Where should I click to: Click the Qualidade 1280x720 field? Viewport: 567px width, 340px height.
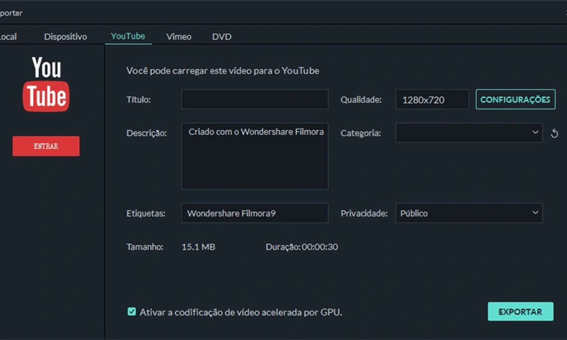(x=432, y=100)
